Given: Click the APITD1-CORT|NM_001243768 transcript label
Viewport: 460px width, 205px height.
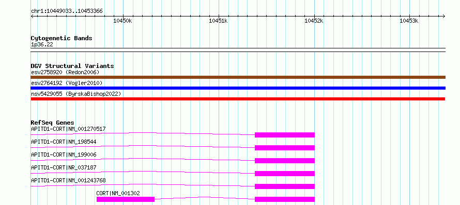Looking at the screenshot, I should pyautogui.click(x=68, y=180).
